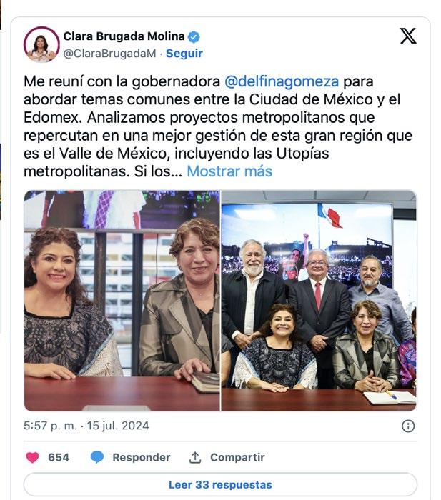Open Clara Brugada's profile avatar

(41, 44)
